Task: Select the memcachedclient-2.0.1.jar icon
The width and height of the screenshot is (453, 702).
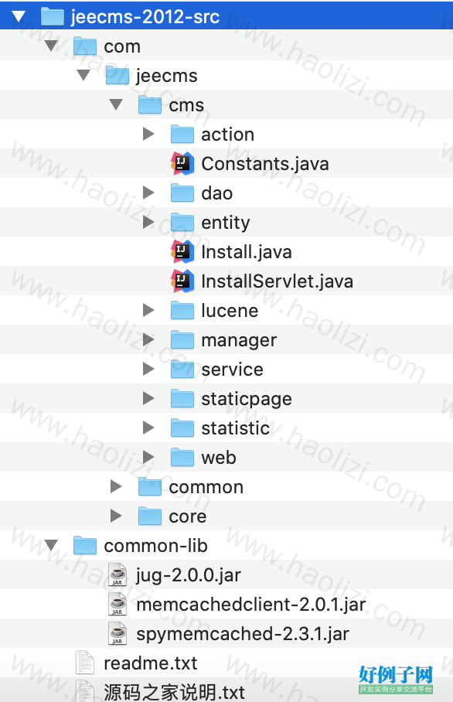Action: tap(118, 605)
